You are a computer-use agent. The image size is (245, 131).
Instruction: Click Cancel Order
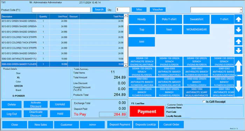tap(171, 125)
